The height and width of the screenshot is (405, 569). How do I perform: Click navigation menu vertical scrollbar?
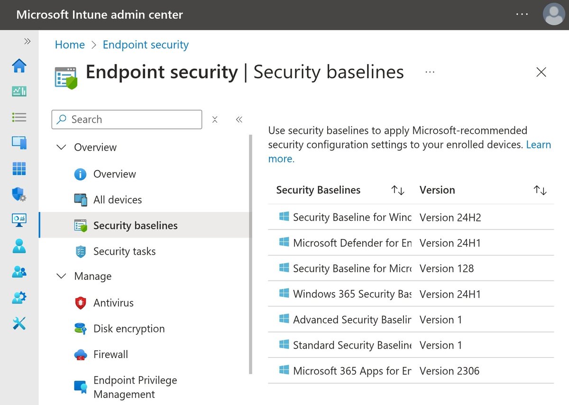click(x=251, y=254)
